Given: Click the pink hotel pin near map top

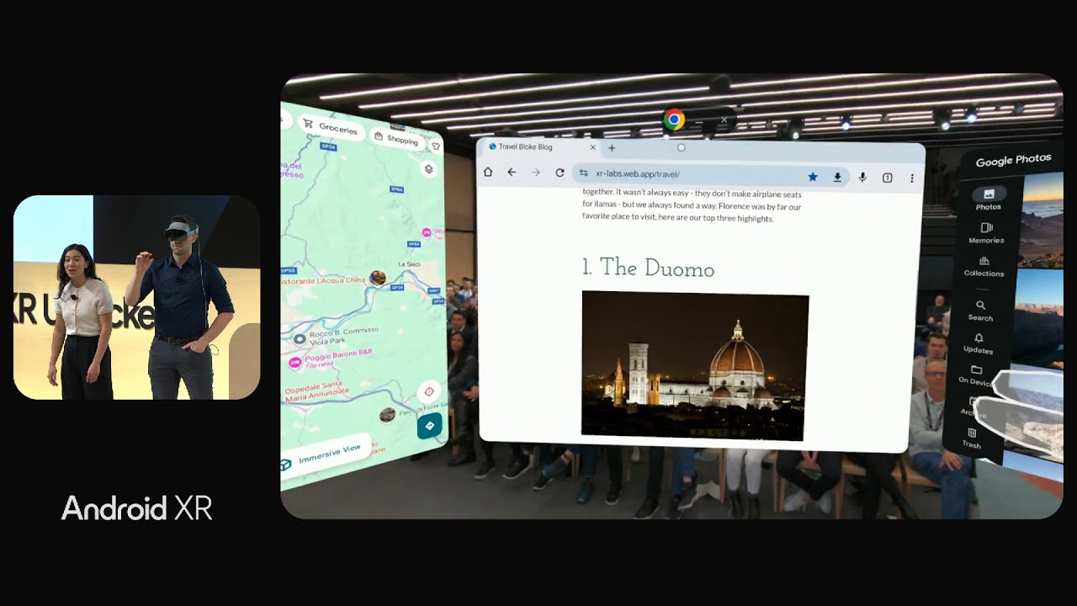Looking at the screenshot, I should [x=427, y=232].
